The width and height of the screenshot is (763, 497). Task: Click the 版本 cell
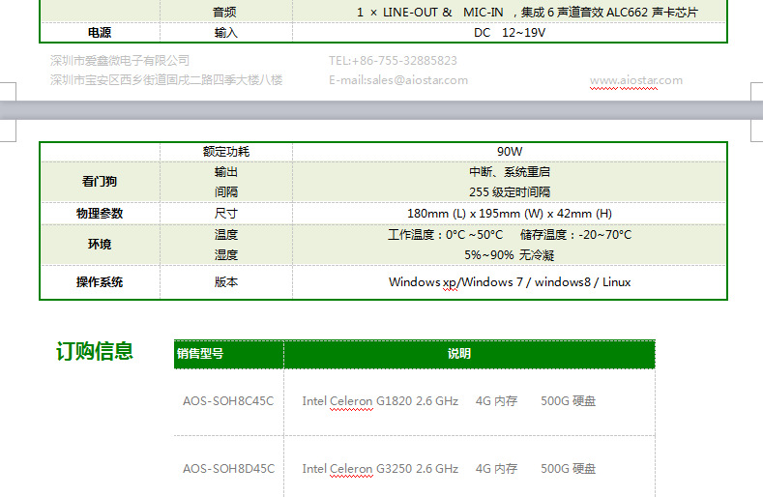click(x=225, y=281)
